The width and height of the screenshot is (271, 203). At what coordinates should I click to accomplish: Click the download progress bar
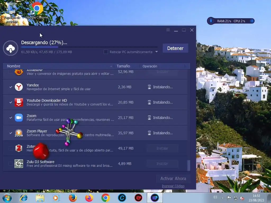89,47
